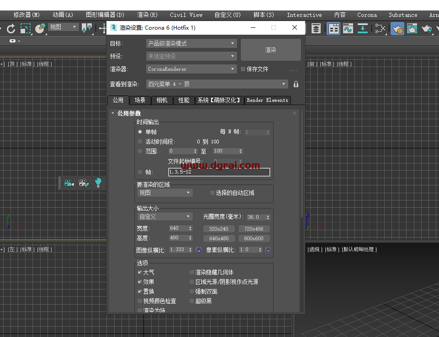This screenshot has height=337, width=439.
Task: Toggle the lock icon beside 查看到渲染
Action: [x=296, y=84]
